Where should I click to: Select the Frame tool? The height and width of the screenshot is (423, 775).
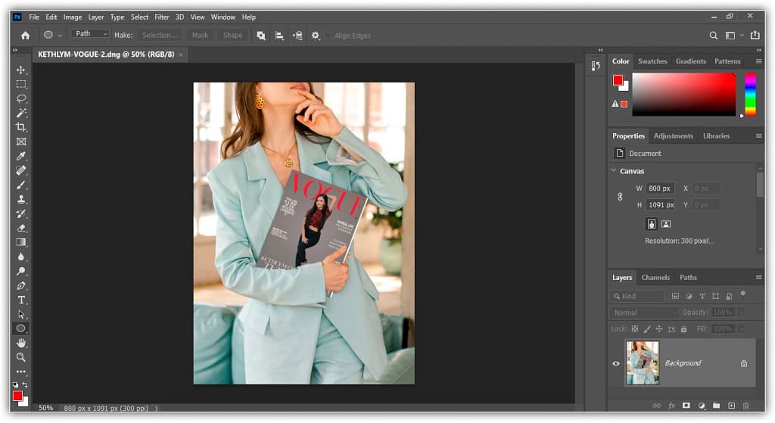pyautogui.click(x=20, y=142)
